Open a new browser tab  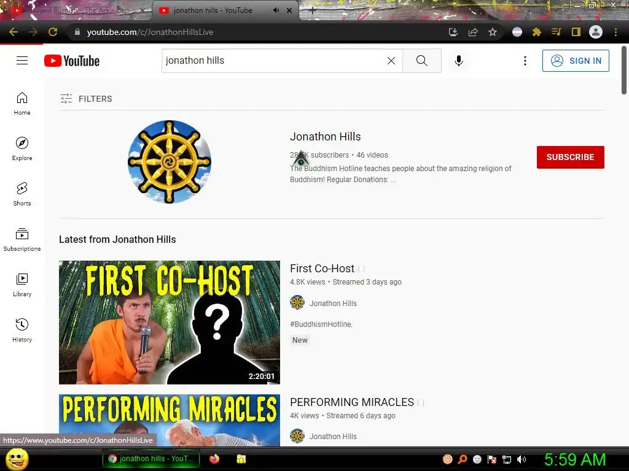point(313,11)
